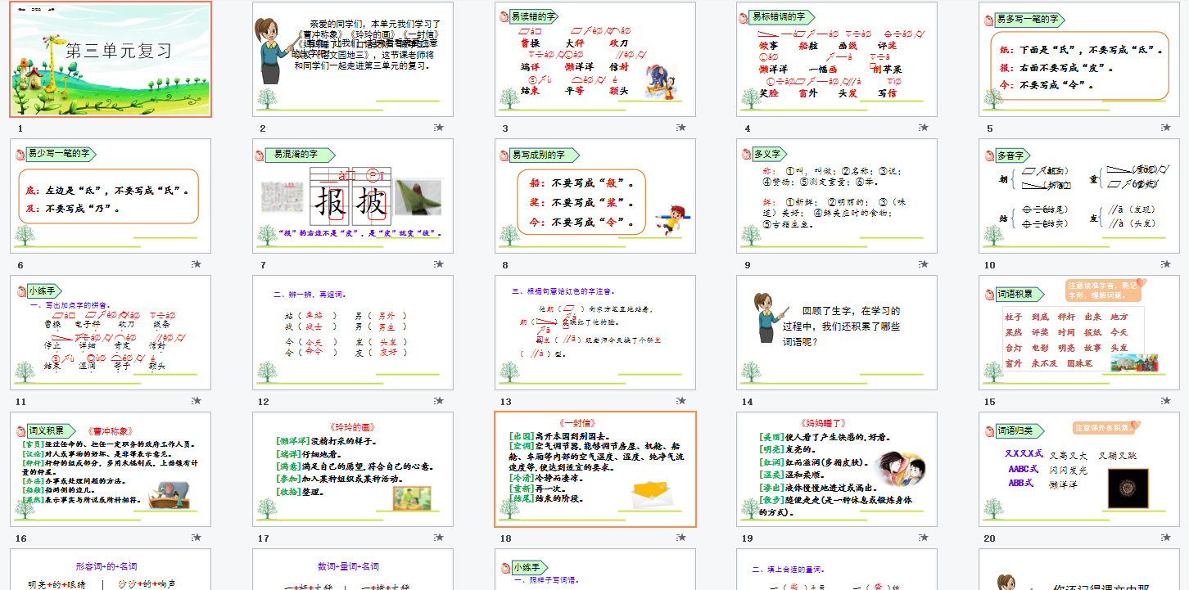Click the animation star under slide 16
The image size is (1189, 590).
(x=197, y=538)
